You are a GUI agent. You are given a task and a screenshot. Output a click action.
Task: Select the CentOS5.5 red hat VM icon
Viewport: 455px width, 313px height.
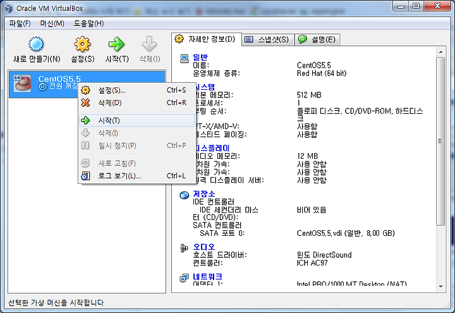pos(22,83)
